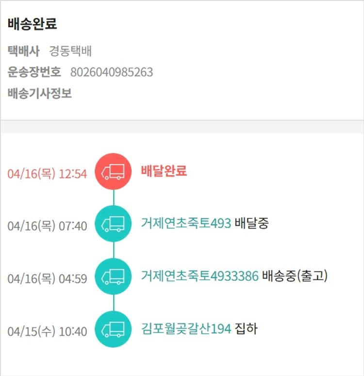Viewport: 364px width, 376px height.
Task: Click the red truck icon for 배달완료
Action: click(113, 171)
